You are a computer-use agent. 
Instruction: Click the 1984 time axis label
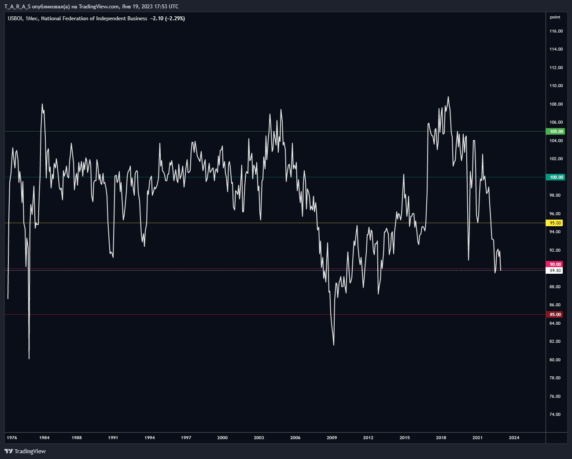(x=44, y=438)
